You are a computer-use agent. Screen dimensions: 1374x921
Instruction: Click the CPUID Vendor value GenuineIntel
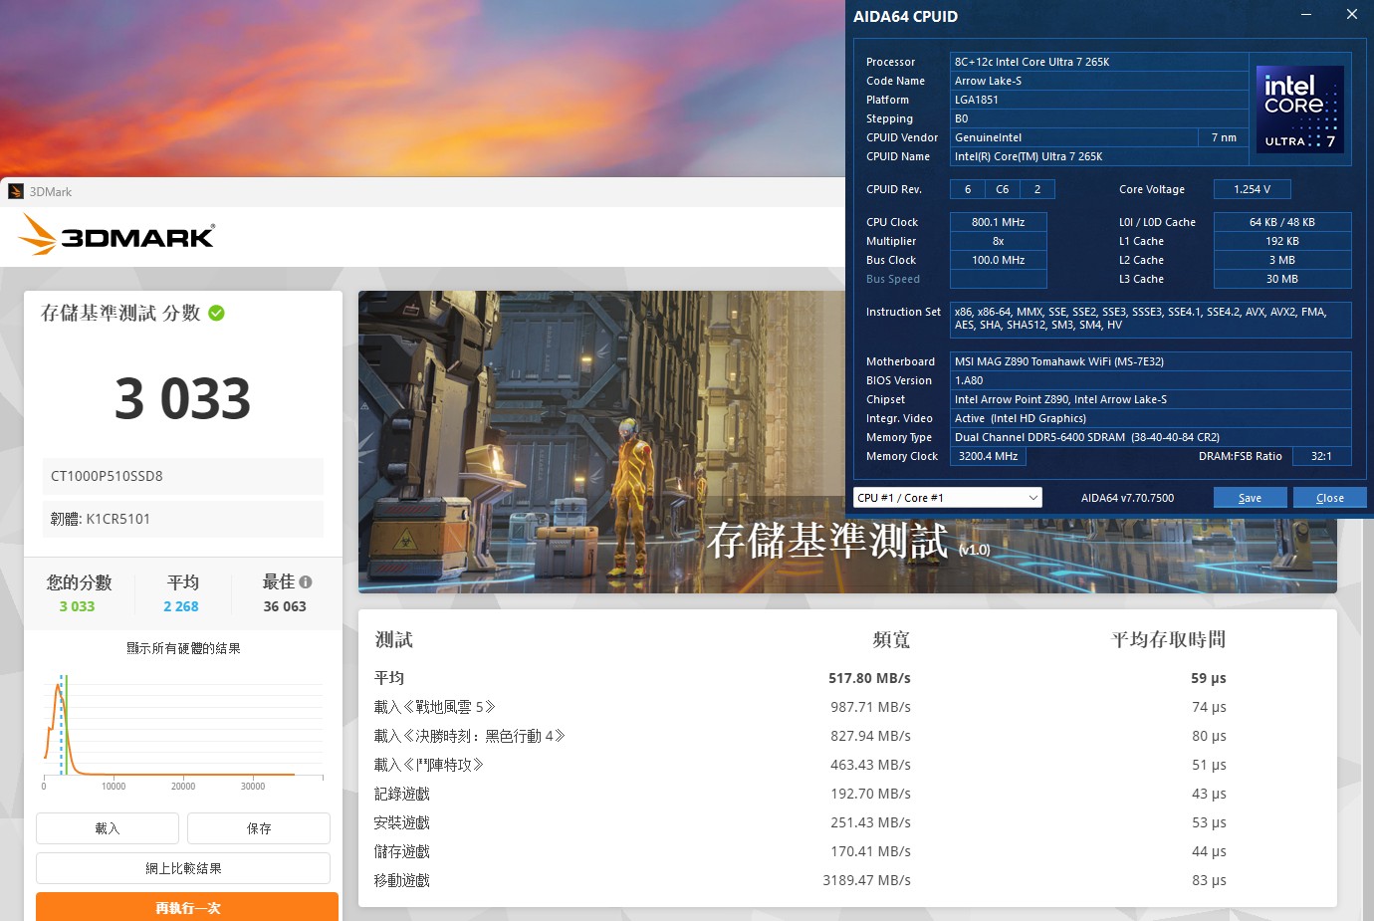1073,137
